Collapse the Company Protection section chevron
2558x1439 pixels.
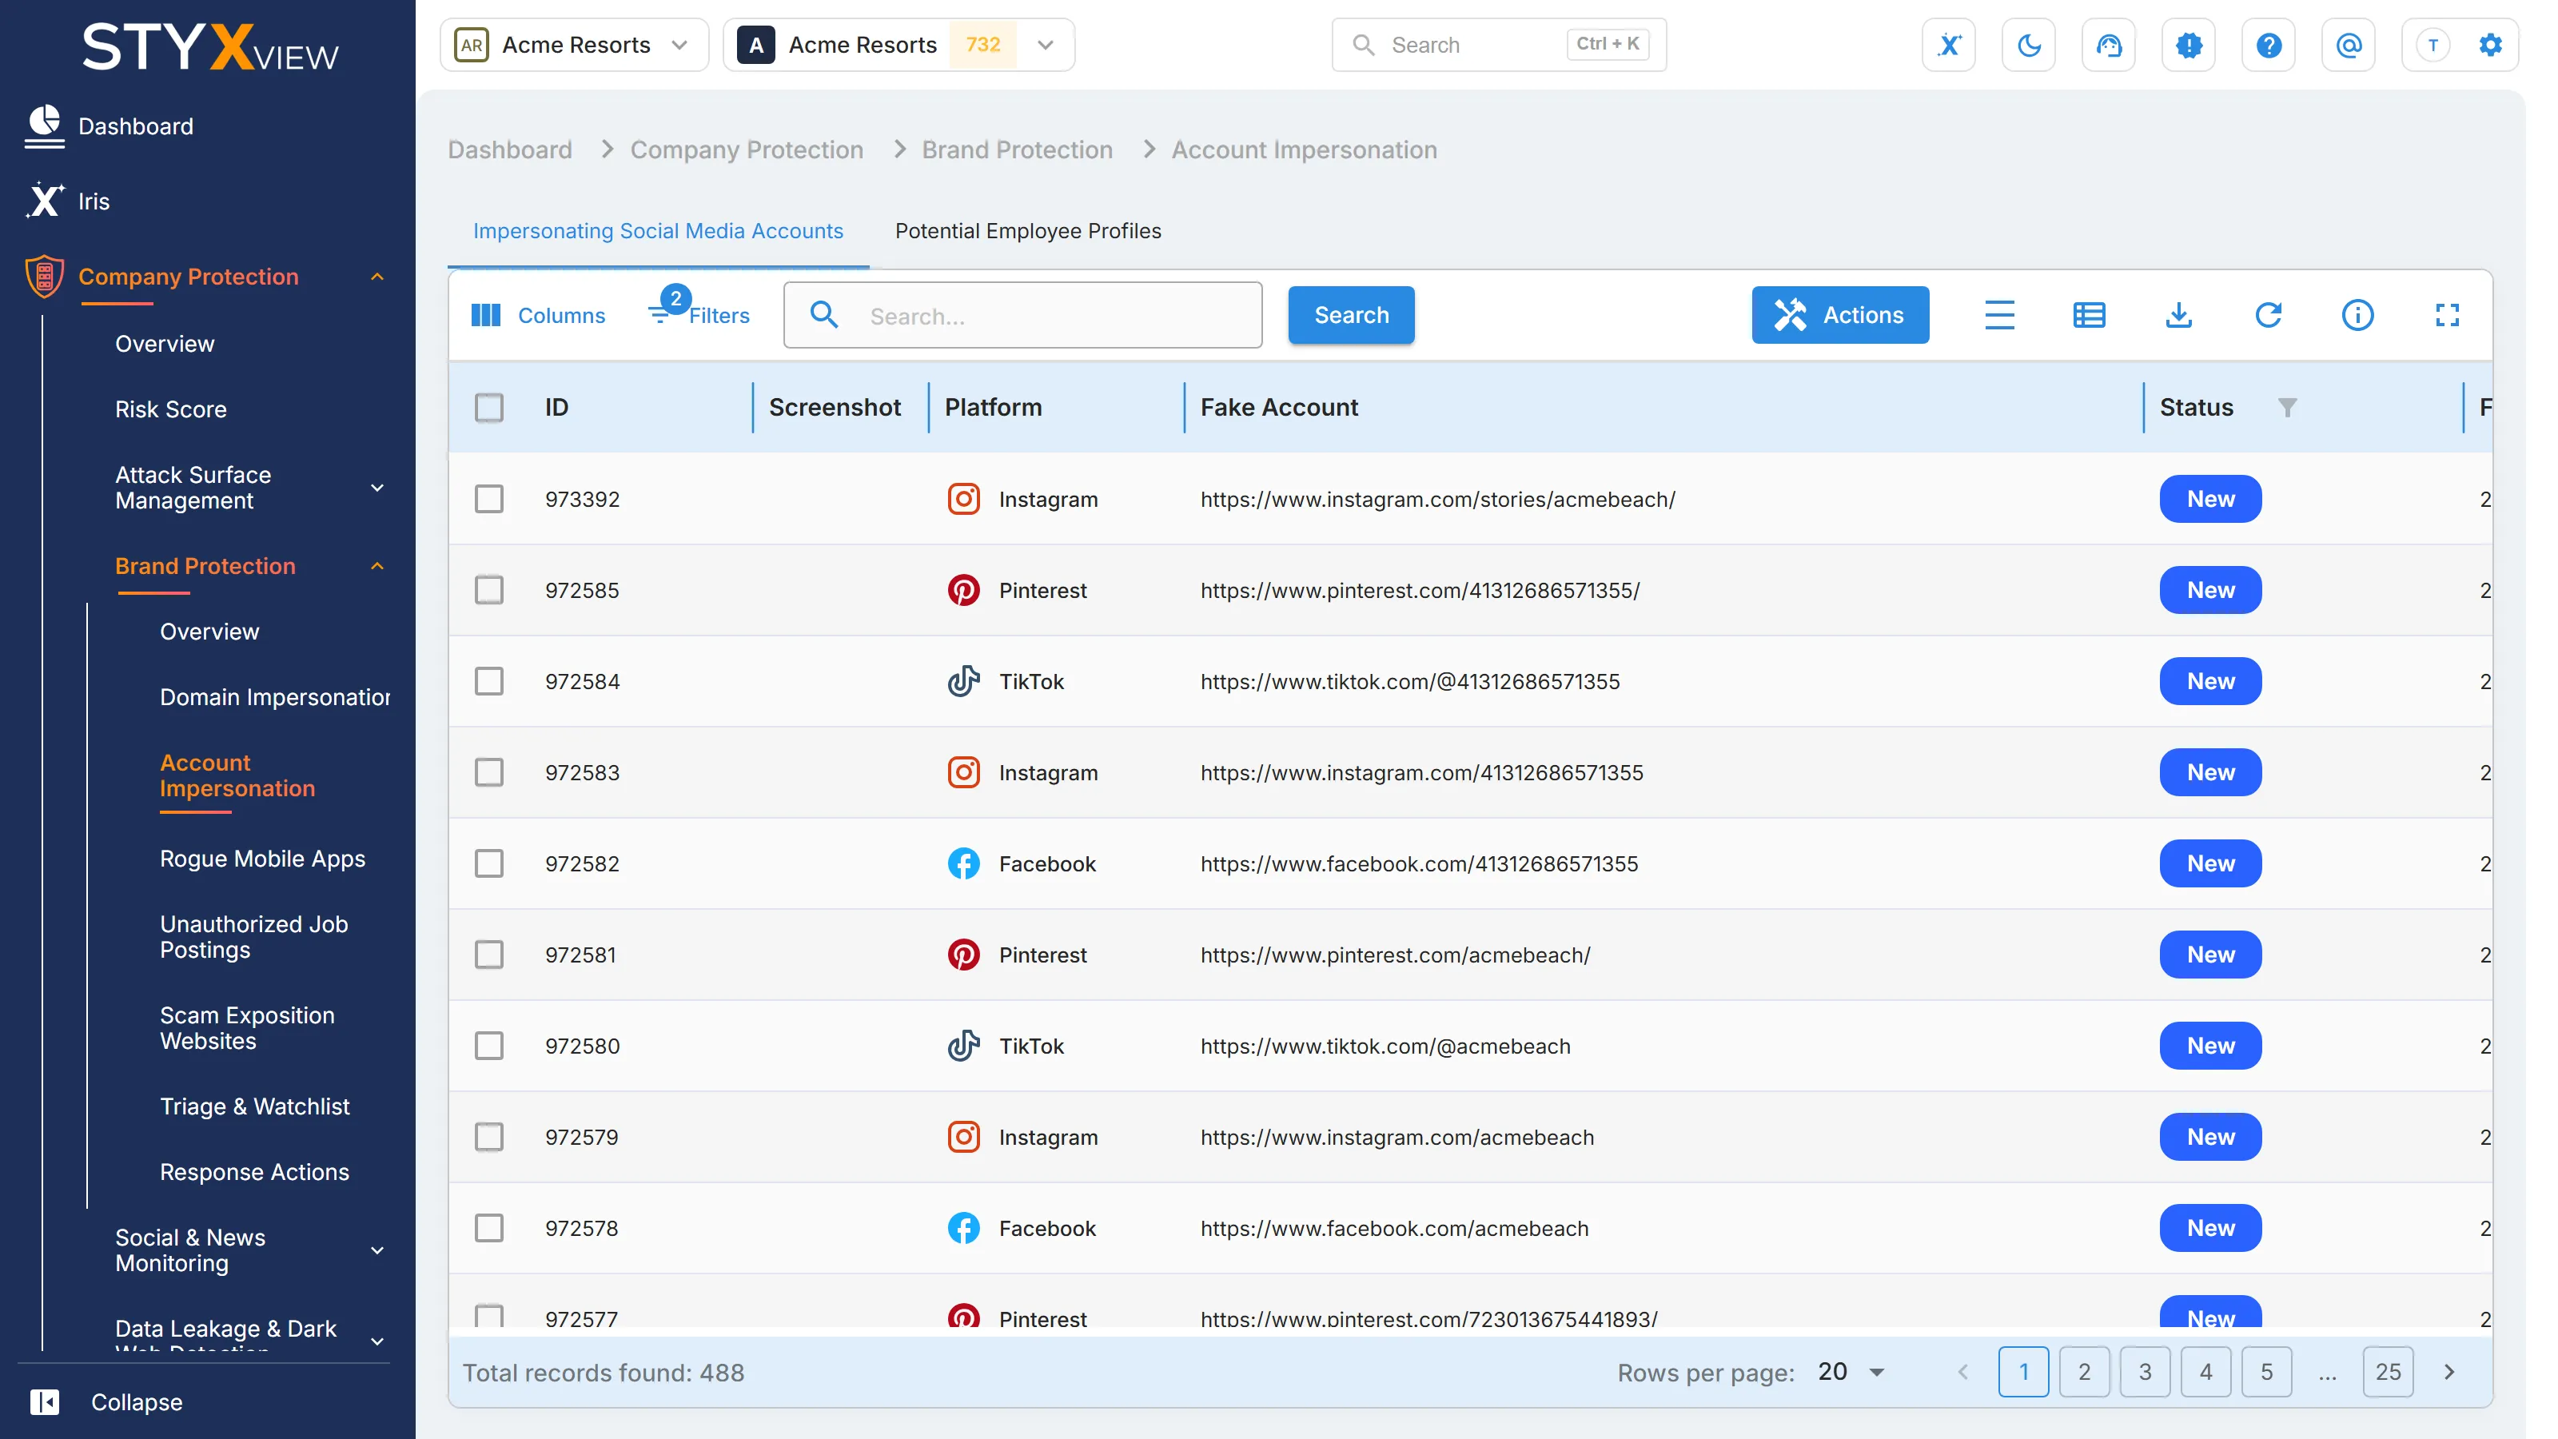point(377,277)
